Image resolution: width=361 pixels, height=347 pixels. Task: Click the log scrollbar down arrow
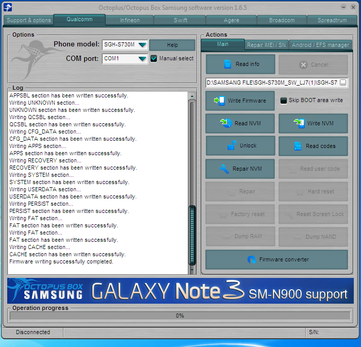pyautogui.click(x=192, y=270)
